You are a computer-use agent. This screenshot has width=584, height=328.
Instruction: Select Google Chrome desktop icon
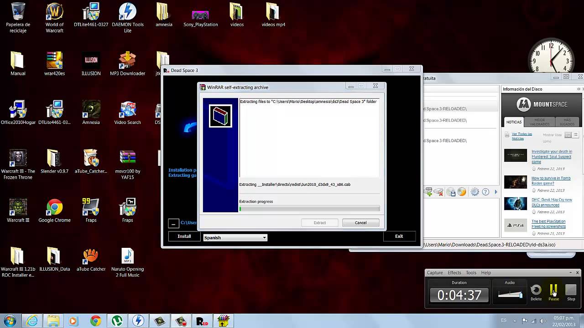coord(54,210)
